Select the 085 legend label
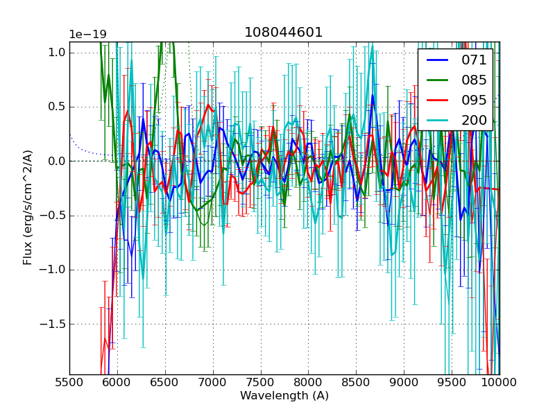 475,80
